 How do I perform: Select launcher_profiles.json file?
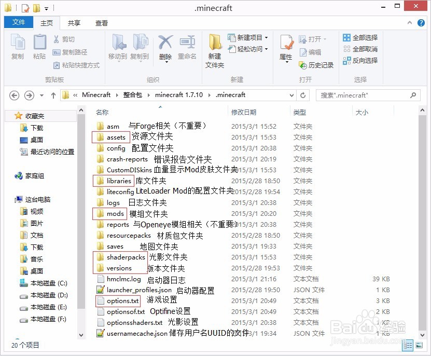coord(134,290)
